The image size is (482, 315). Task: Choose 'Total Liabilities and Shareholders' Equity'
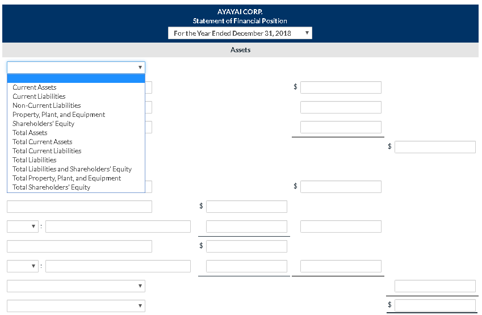76,169
